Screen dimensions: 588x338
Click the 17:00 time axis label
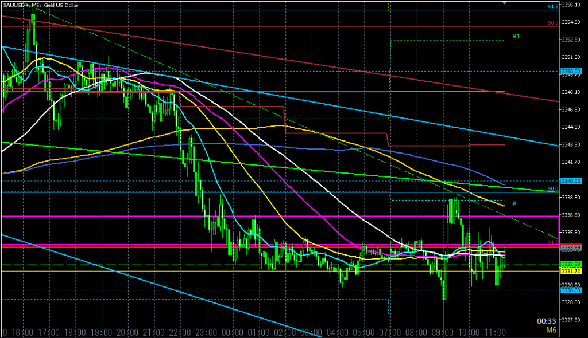tap(49, 333)
